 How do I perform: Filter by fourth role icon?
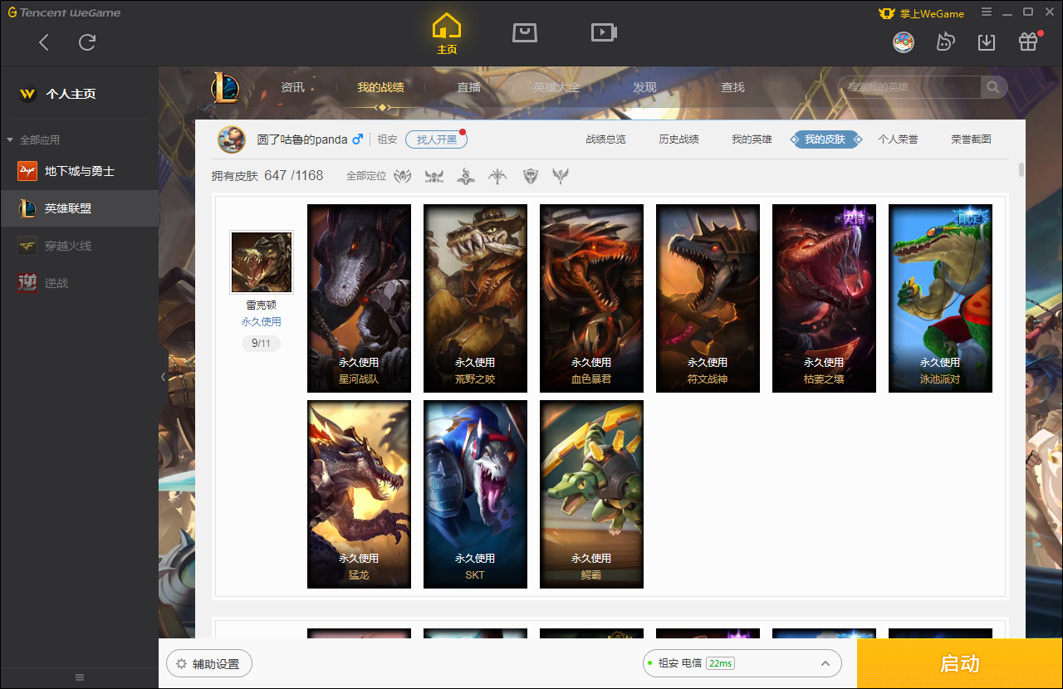pos(497,176)
